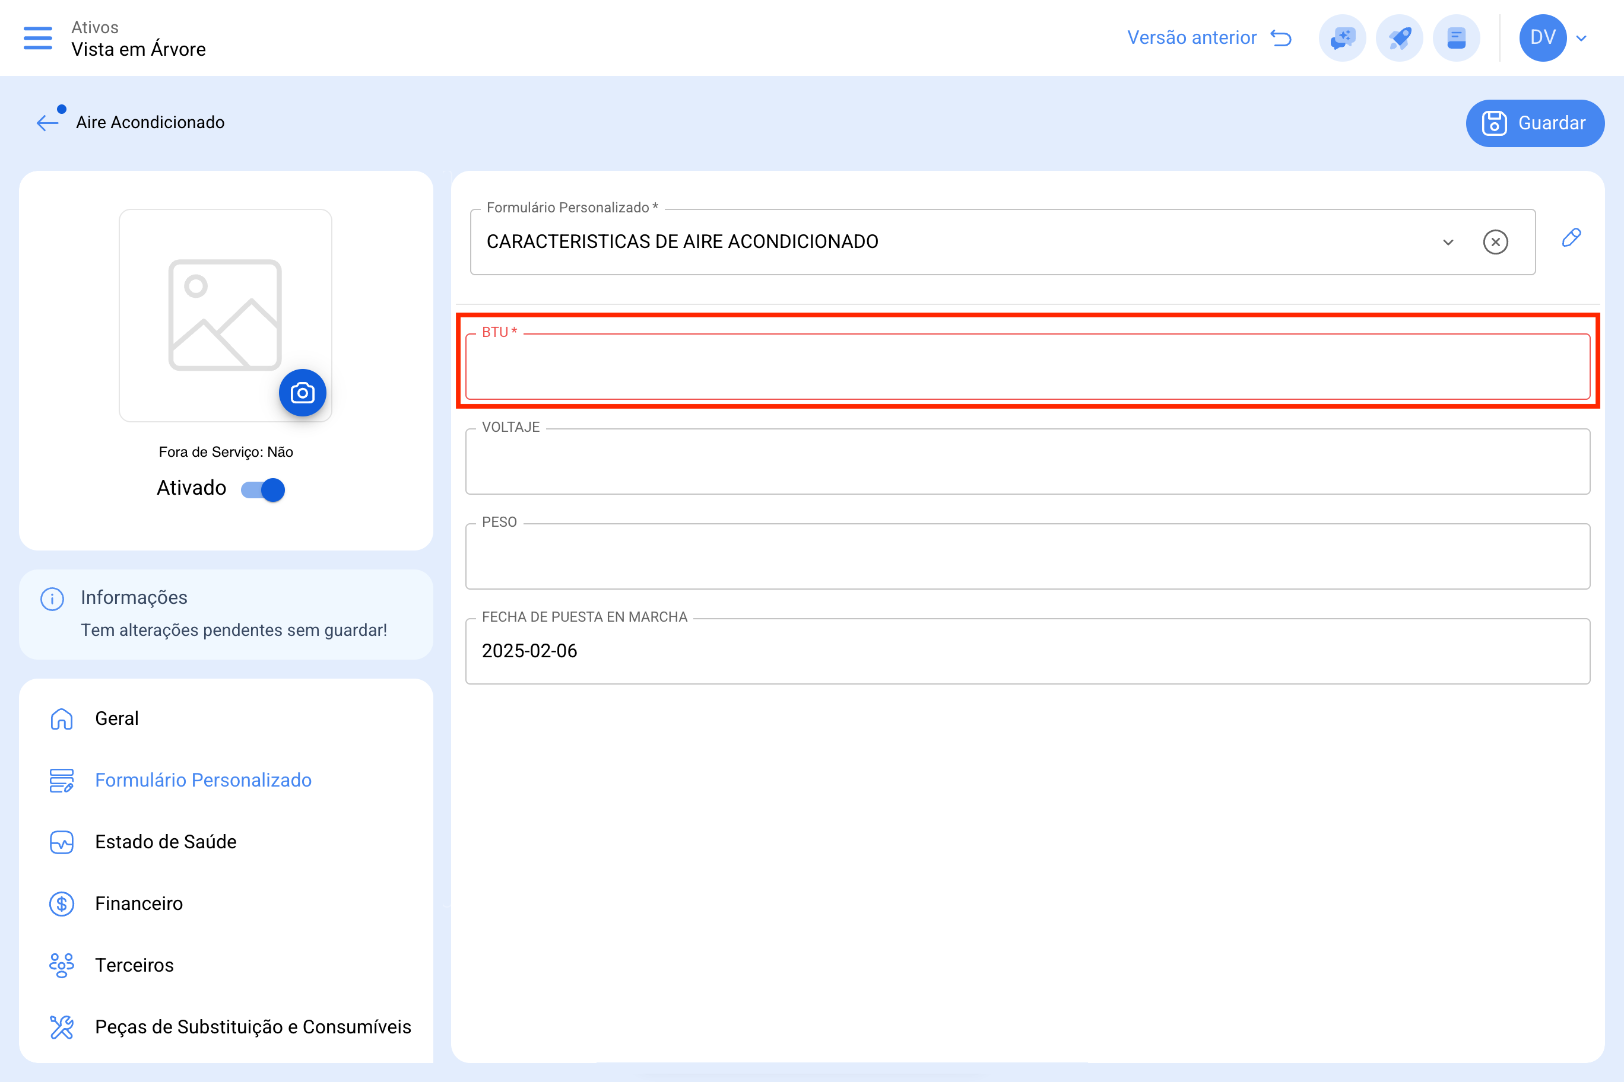Select Formulário Personalizado in sidebar

(226, 779)
